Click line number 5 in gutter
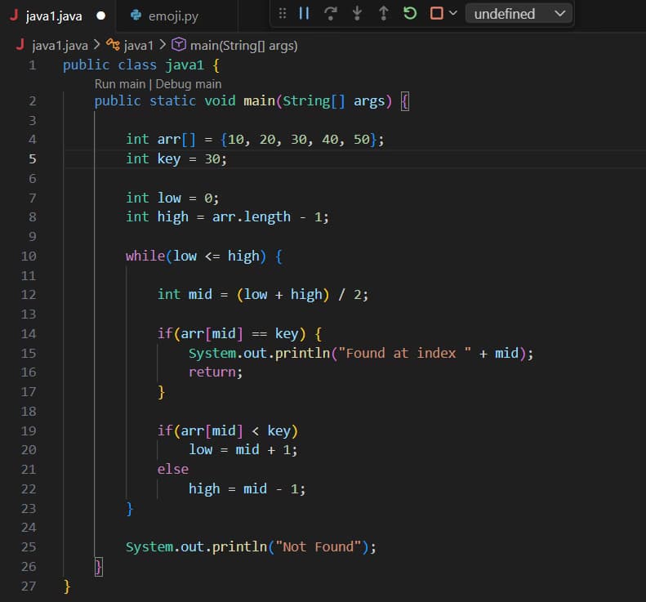This screenshot has width=646, height=602. (33, 159)
